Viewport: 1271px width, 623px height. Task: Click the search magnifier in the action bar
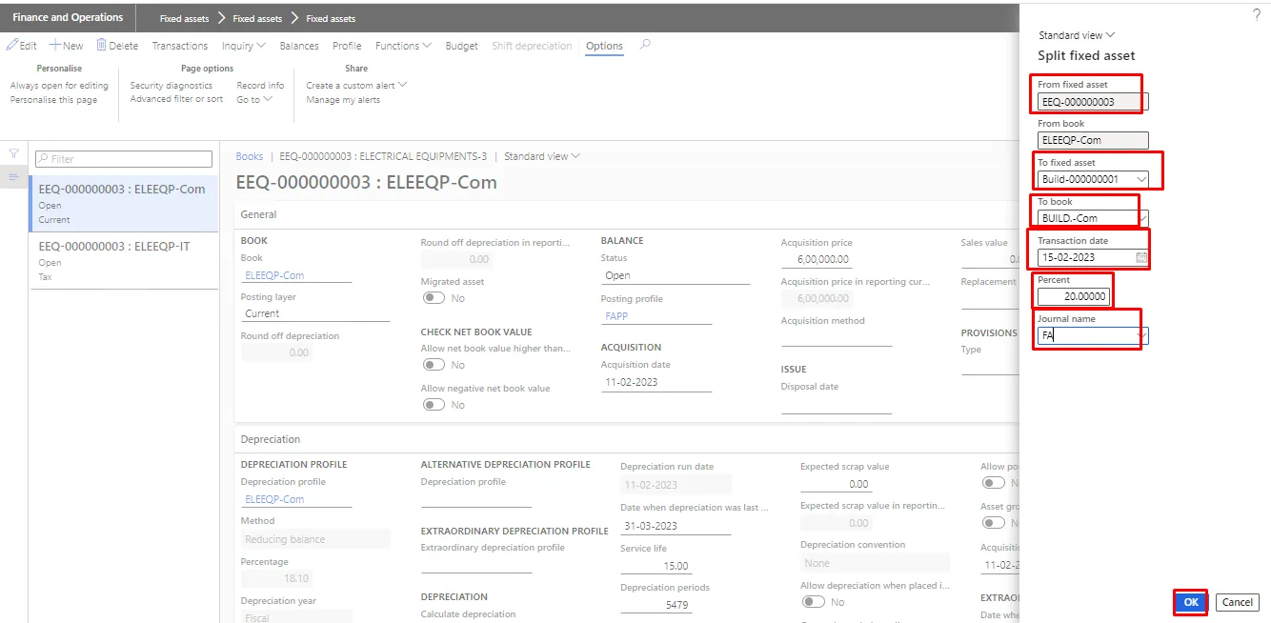(x=645, y=45)
